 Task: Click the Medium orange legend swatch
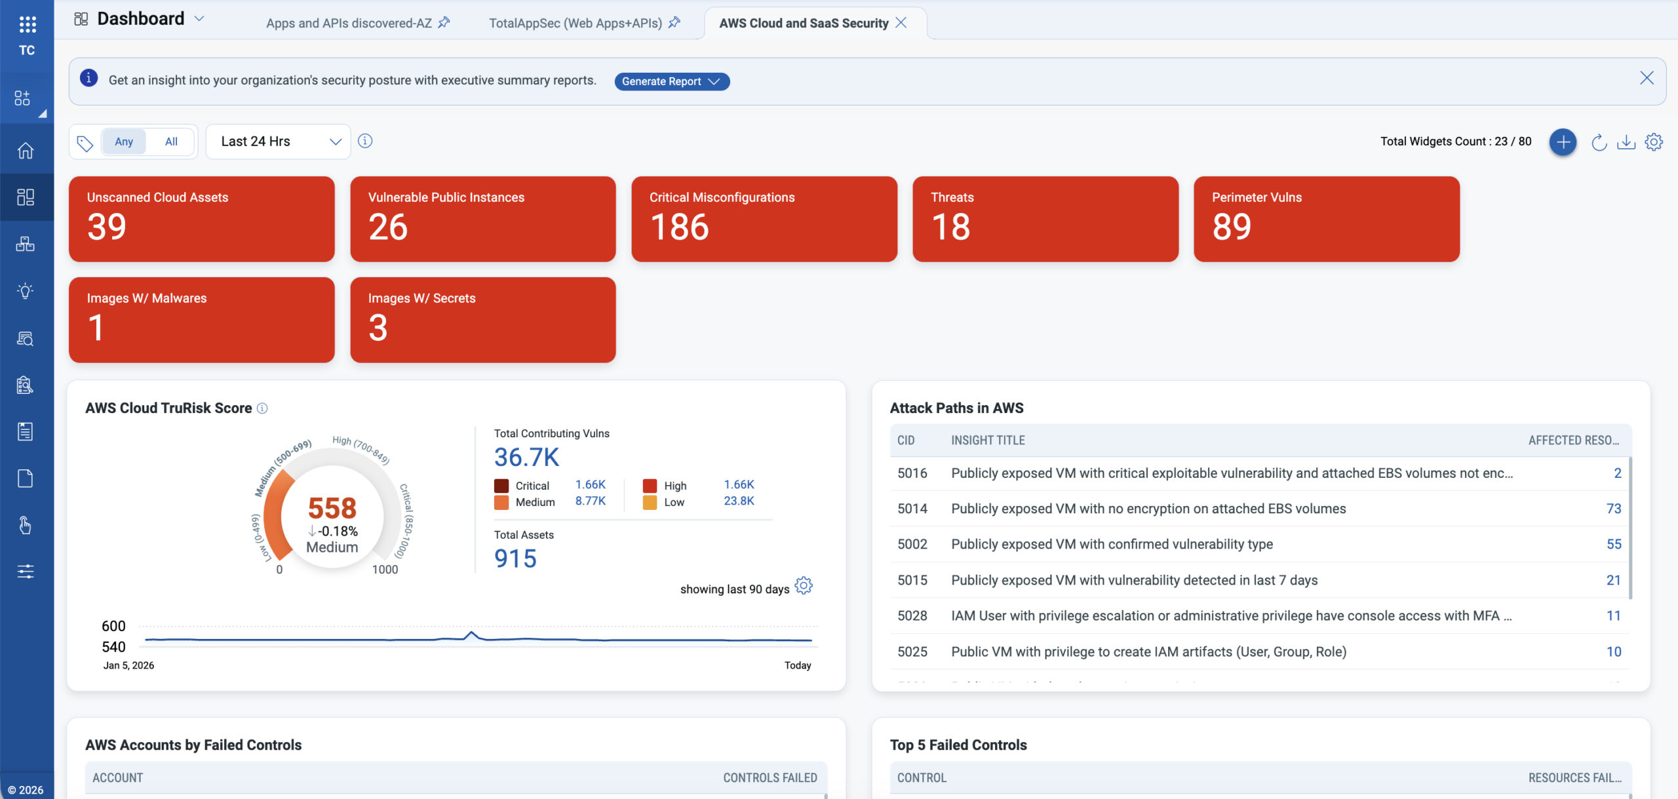point(501,502)
